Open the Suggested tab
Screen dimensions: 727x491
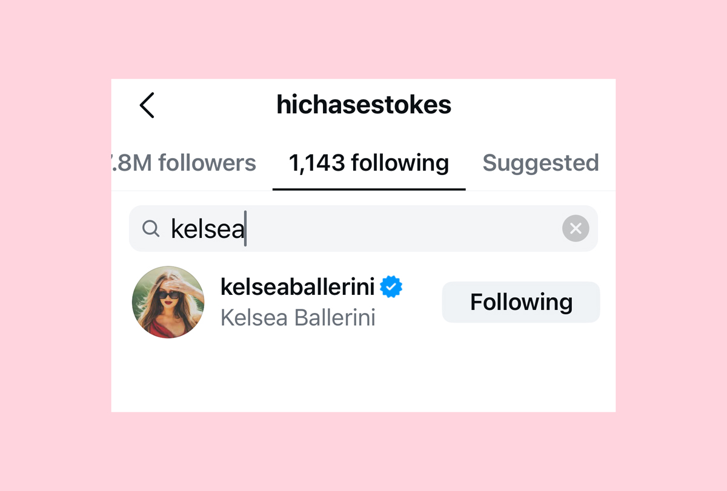click(540, 162)
